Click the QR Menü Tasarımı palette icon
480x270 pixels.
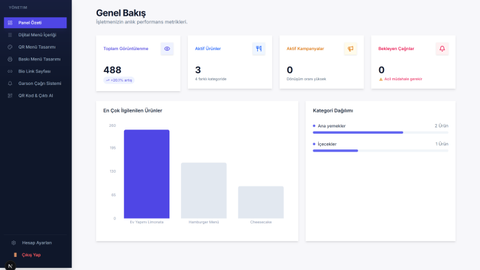tap(10, 47)
